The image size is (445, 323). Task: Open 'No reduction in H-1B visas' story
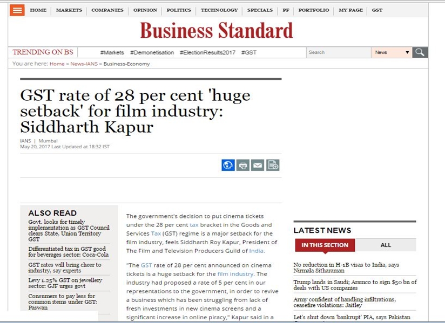click(346, 267)
